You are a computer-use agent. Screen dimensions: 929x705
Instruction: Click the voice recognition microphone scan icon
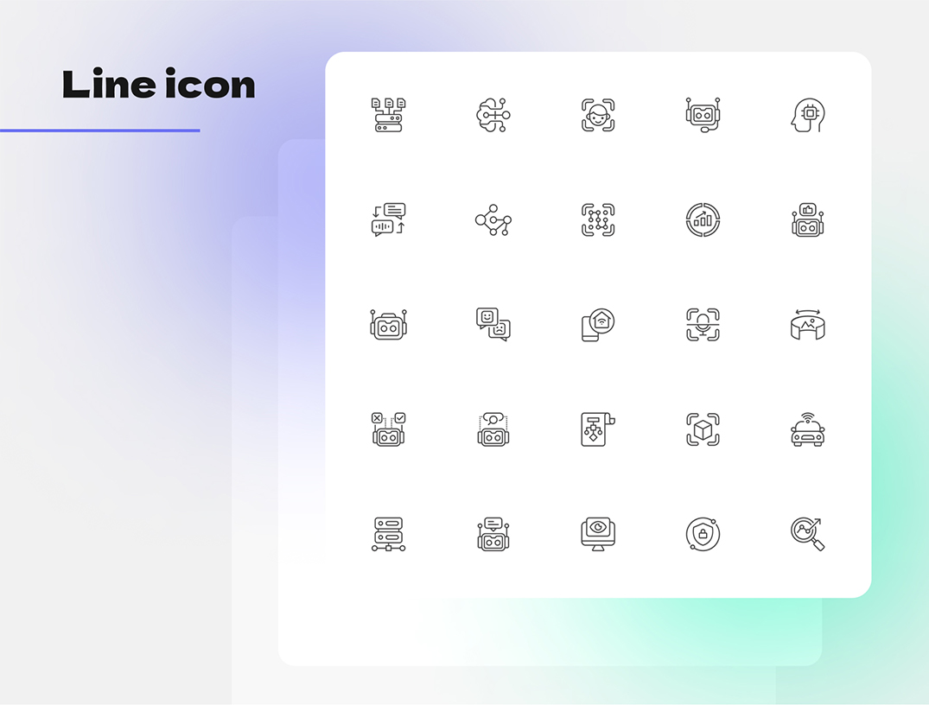(703, 325)
